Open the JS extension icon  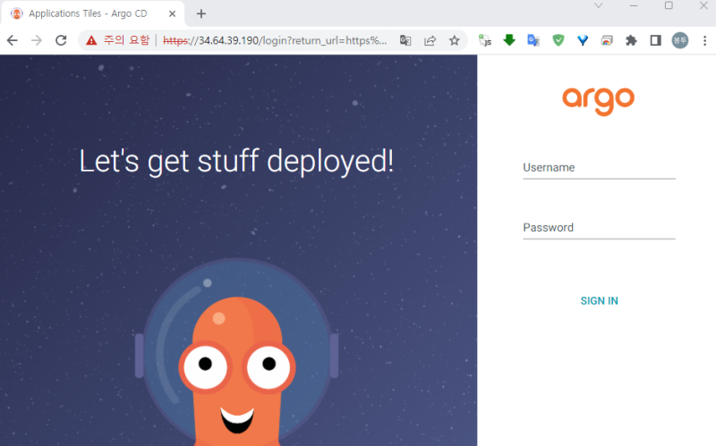point(485,40)
